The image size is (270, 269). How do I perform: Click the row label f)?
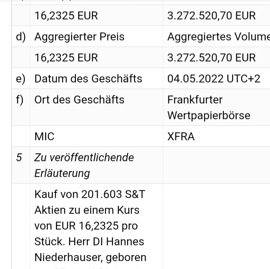coord(20,100)
